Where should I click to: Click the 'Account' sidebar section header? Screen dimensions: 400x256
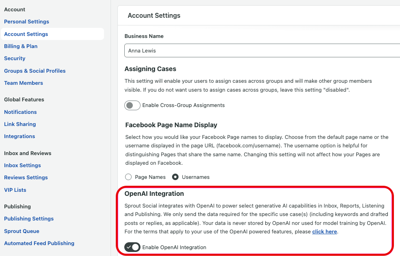coord(15,9)
